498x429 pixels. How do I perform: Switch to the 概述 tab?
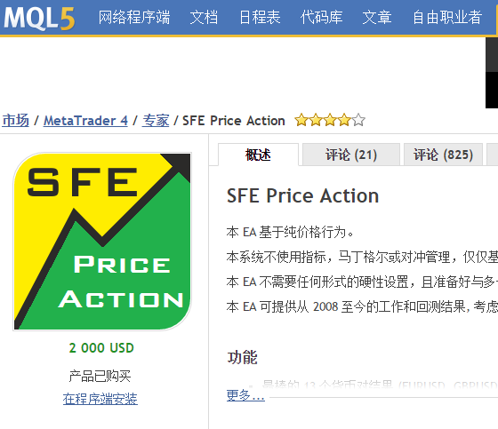(x=258, y=155)
